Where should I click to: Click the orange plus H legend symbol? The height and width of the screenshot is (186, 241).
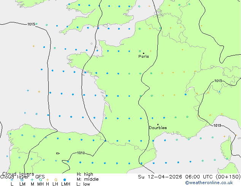click(x=48, y=180)
